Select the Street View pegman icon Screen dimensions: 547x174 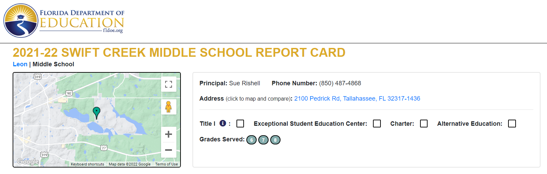coord(169,107)
